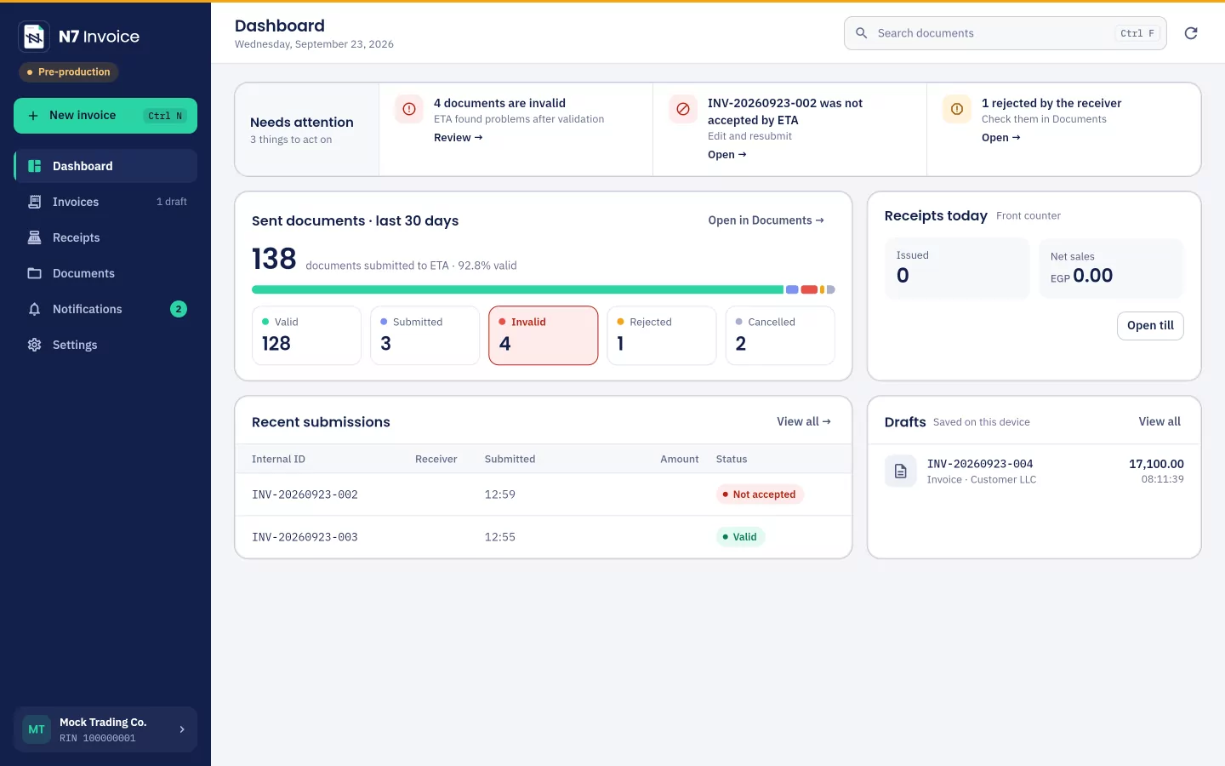Click the Notifications bell icon
This screenshot has width=1225, height=766.
35,309
